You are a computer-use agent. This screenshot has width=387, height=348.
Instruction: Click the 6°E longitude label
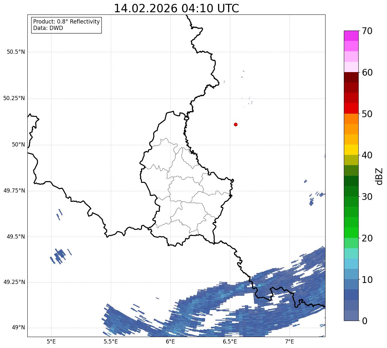coord(170,341)
